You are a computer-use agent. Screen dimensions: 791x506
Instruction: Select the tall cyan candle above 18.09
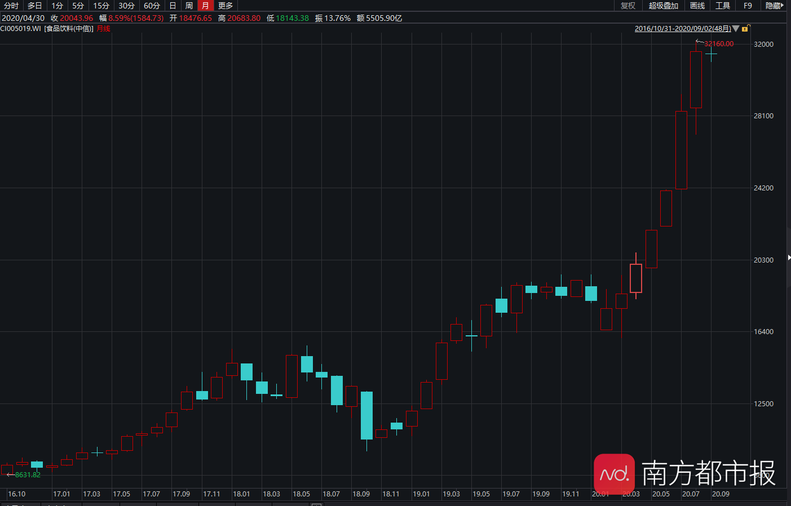click(366, 415)
